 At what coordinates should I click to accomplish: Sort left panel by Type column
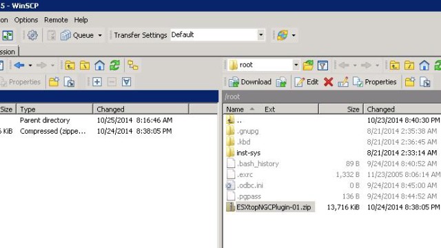pyautogui.click(x=54, y=110)
